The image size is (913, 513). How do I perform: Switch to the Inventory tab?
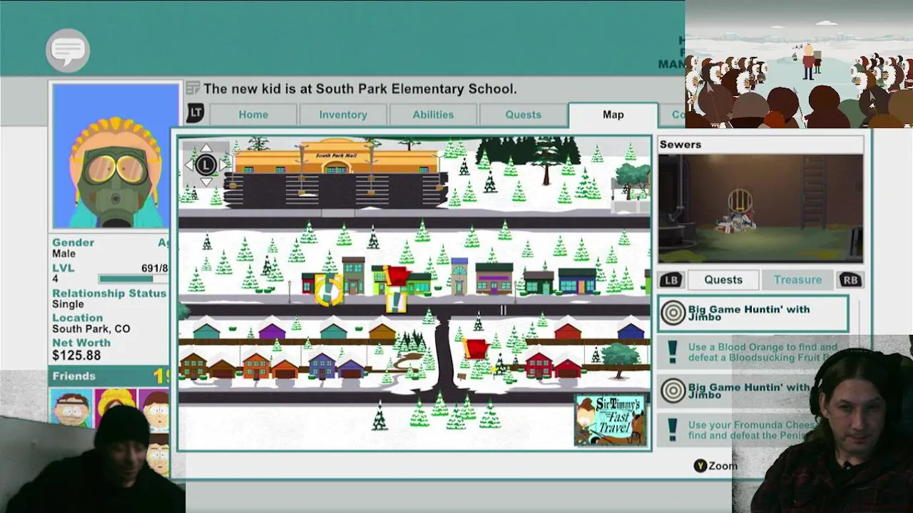(x=343, y=115)
